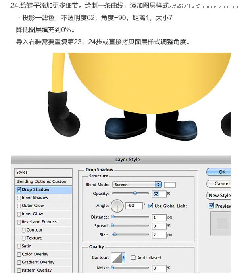This screenshot has width=242, height=280.
Task: Enable the Inner Glow checkbox
Action: [19, 214]
